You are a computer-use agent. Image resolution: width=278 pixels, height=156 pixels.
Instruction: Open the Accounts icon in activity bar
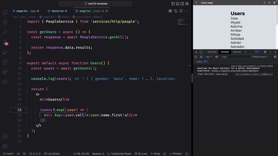[5, 136]
